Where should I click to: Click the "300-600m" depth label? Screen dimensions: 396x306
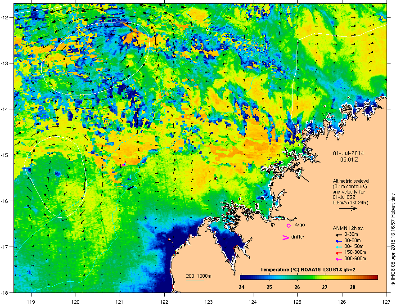(x=355, y=258)
